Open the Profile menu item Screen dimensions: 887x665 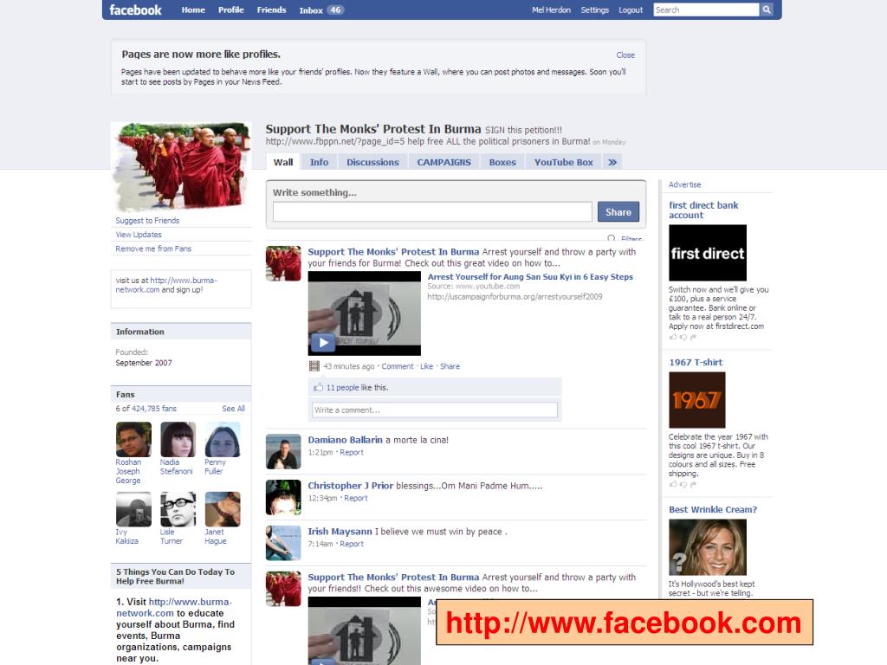pos(230,10)
